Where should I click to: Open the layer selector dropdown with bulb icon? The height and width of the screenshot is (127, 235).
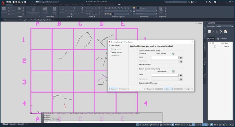pos(117,14)
